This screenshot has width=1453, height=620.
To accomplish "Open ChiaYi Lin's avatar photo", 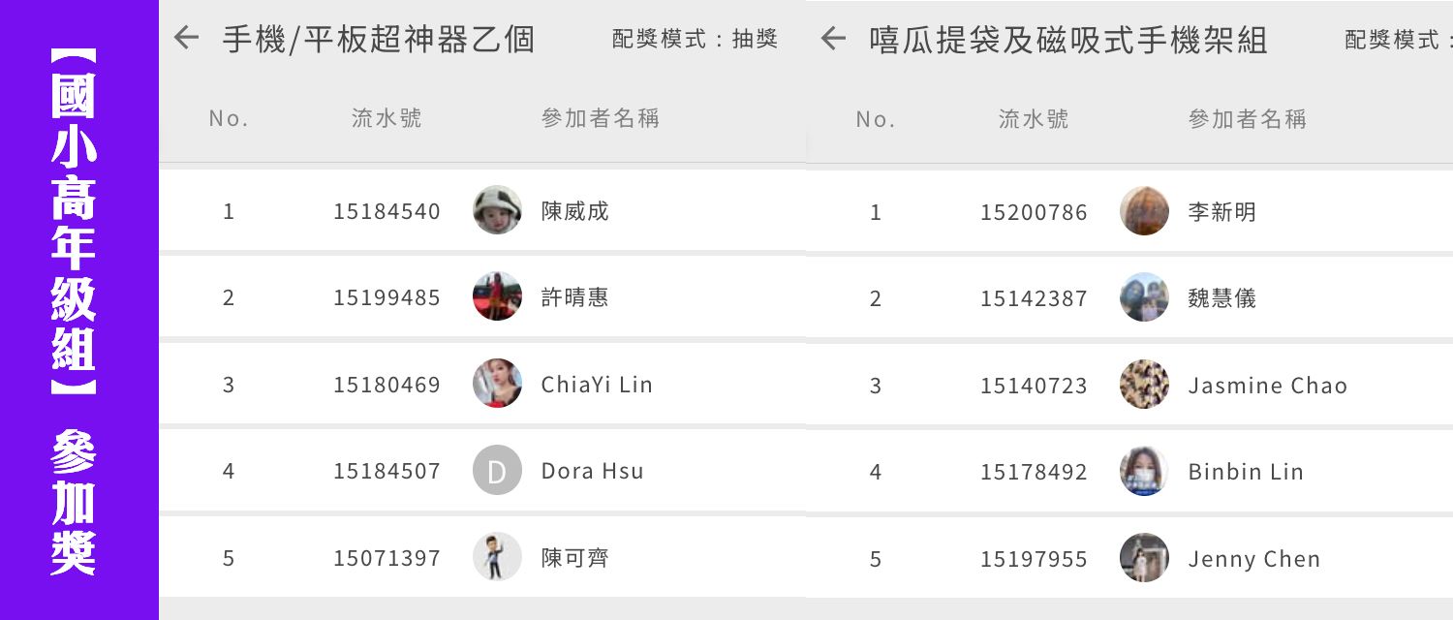I will click(497, 384).
